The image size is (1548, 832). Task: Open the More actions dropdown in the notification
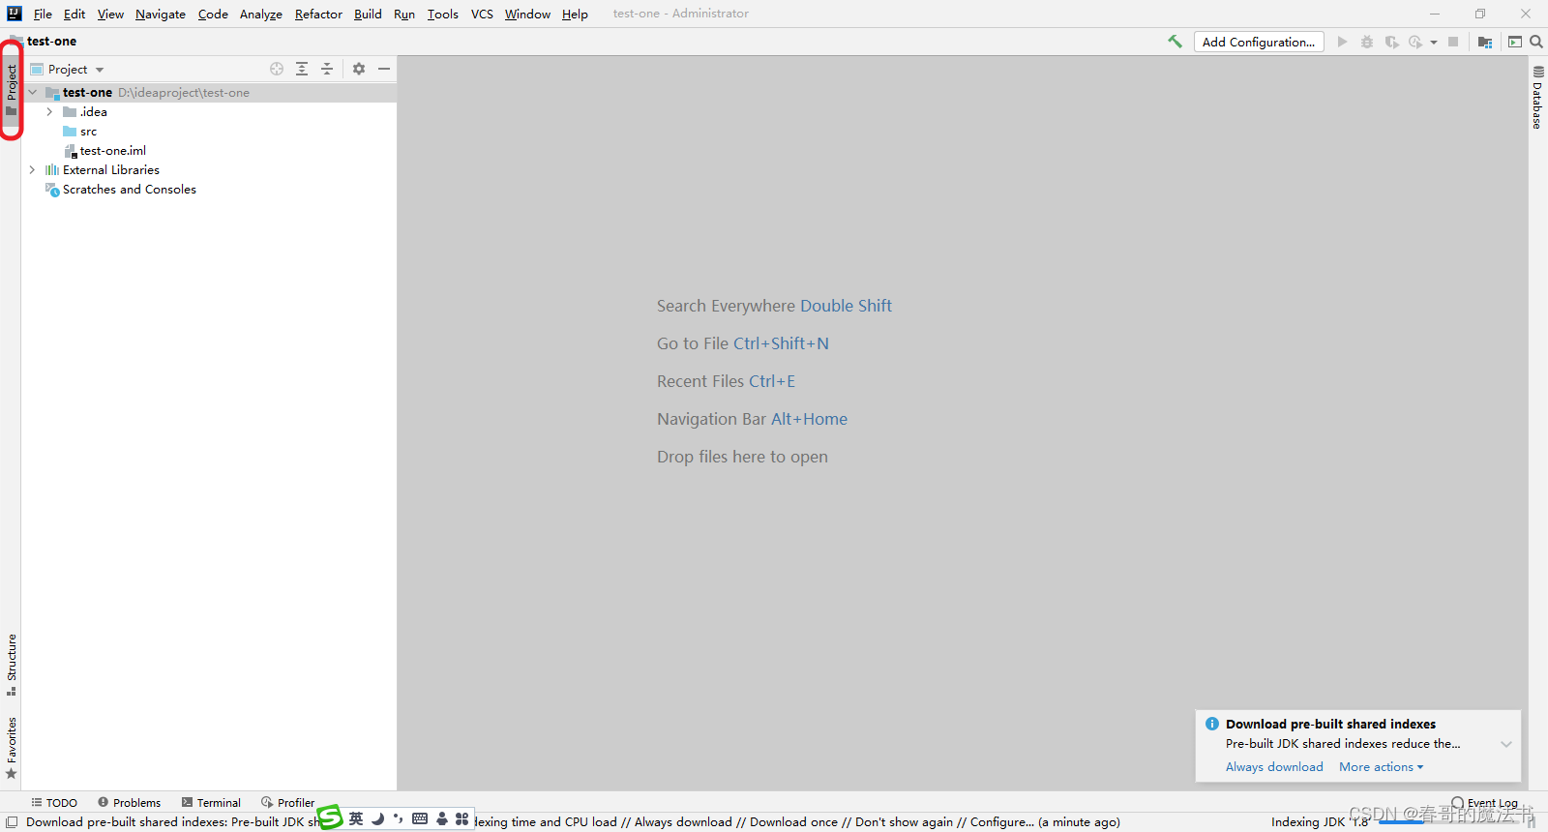pos(1382,766)
